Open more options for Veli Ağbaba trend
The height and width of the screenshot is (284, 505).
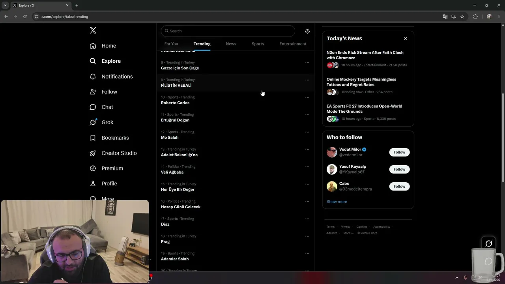pos(307,167)
